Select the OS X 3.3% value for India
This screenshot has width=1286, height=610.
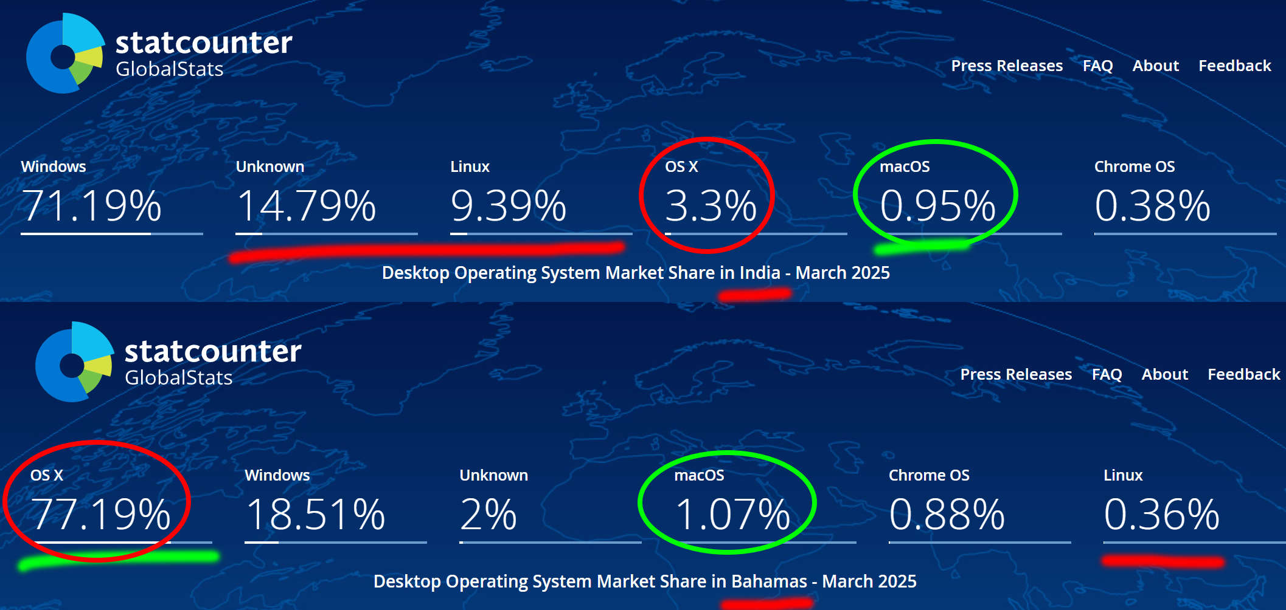[711, 205]
